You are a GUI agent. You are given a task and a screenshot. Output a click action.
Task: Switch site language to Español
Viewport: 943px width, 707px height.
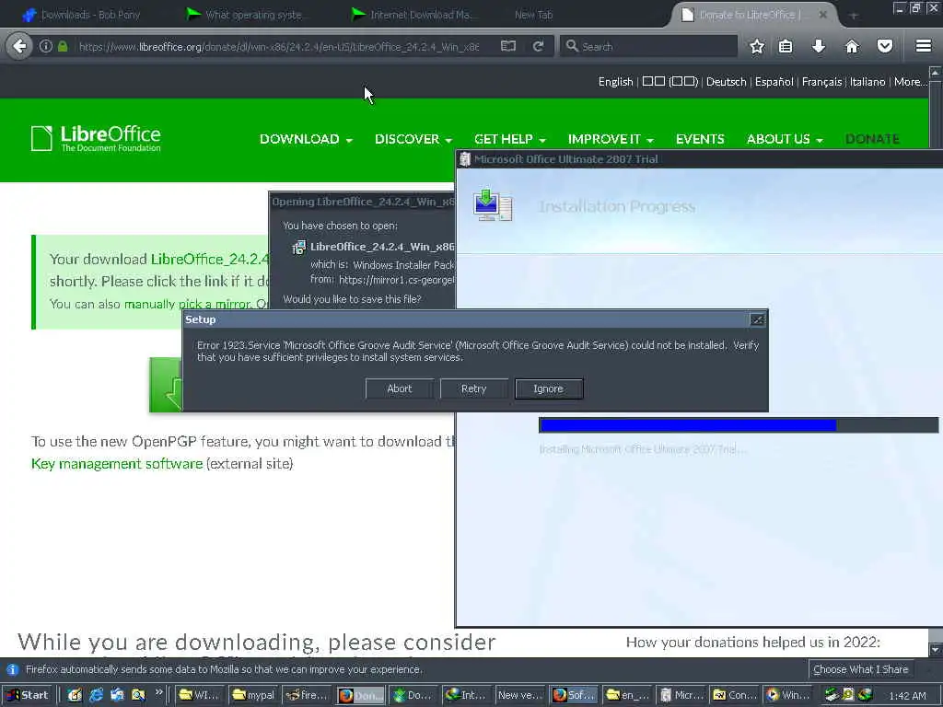coord(774,82)
